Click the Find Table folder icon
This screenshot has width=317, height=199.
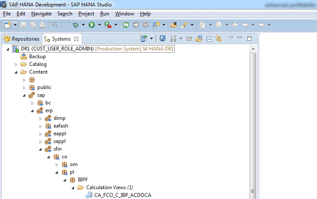(x=199, y=39)
